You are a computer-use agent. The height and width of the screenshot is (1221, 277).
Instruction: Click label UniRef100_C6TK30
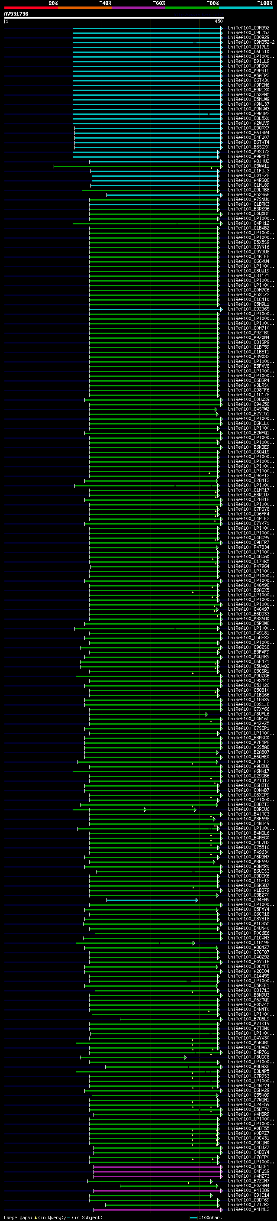(248, 80)
